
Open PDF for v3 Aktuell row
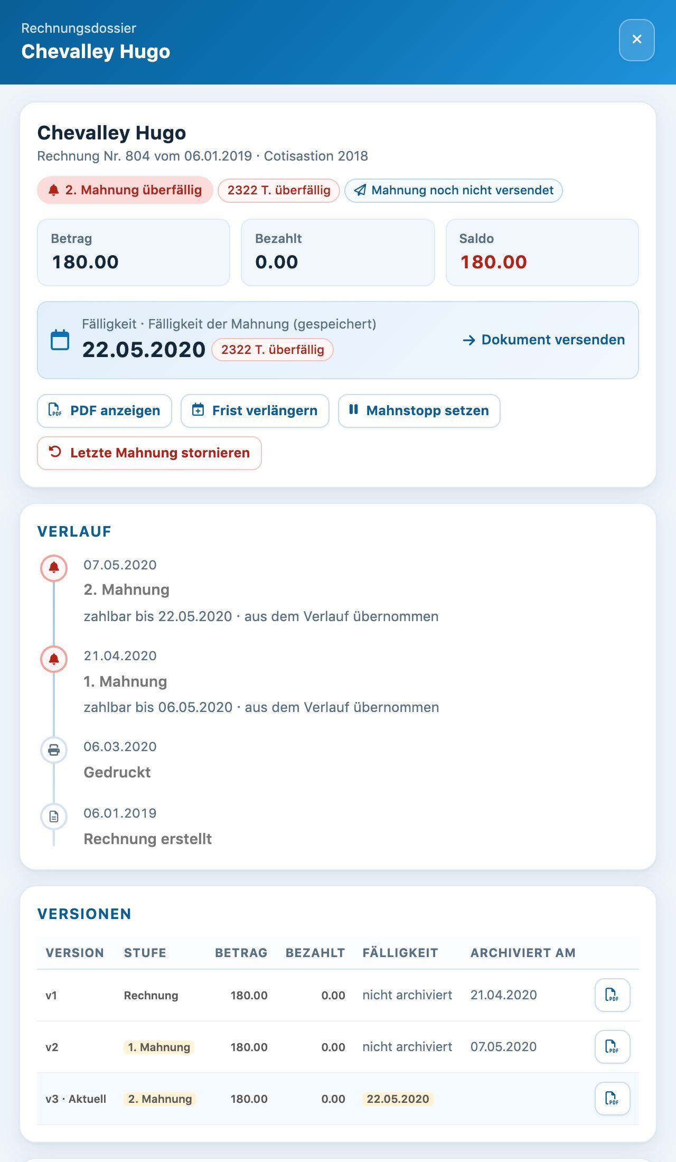[612, 1099]
